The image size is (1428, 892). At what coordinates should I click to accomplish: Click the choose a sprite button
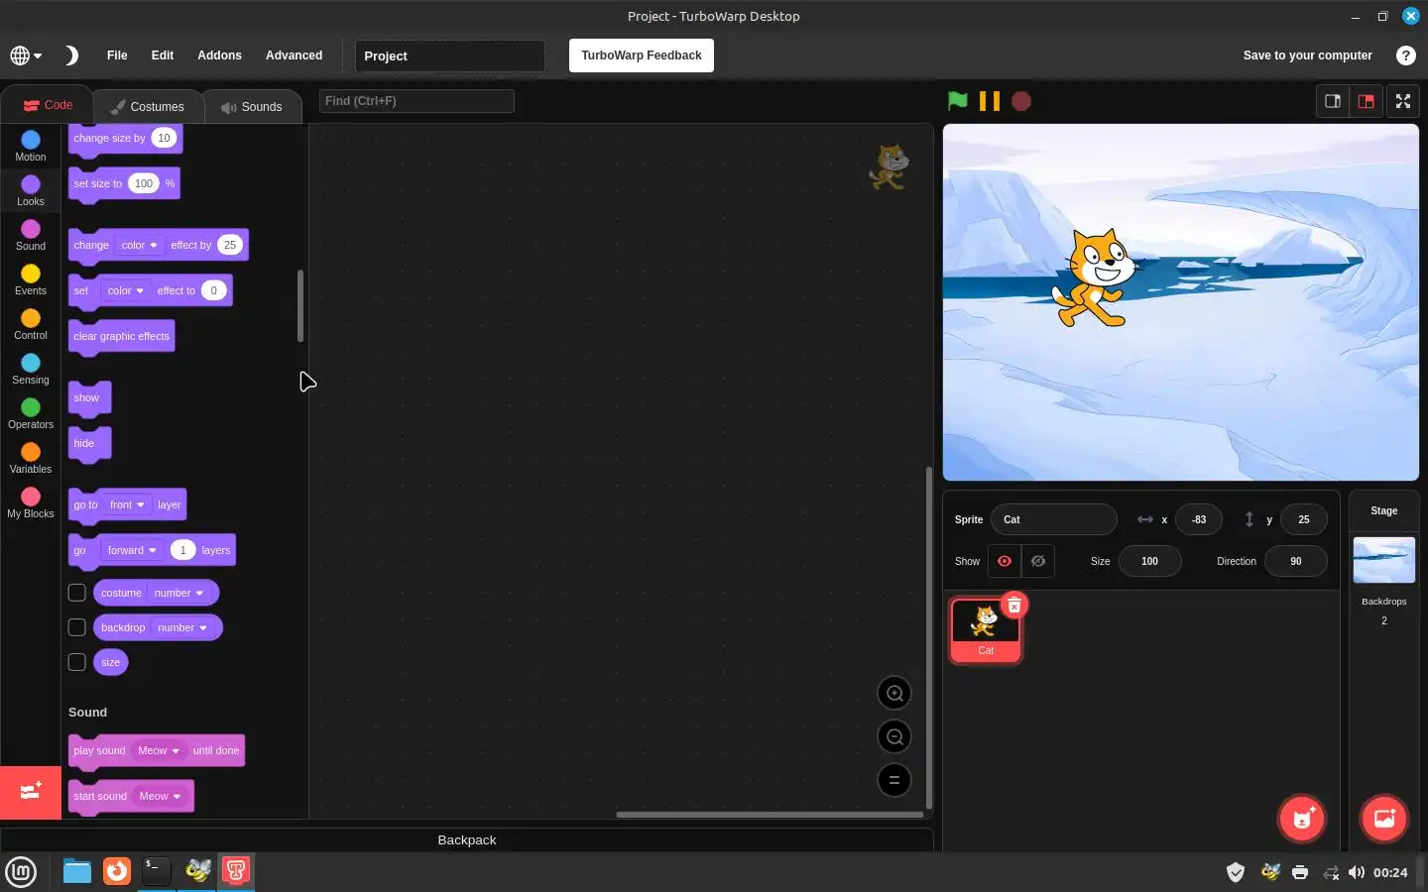pos(1302,819)
